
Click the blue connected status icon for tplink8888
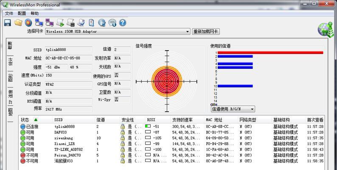23,127
